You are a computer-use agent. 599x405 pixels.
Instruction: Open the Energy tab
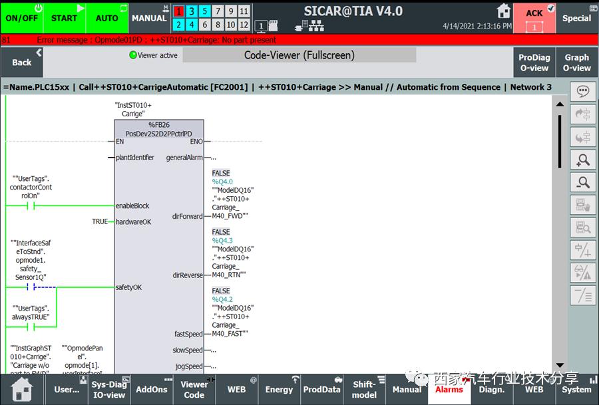click(279, 389)
